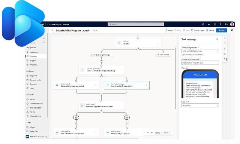Click the back arrow beside the journey title
Screen dimensions: 240x144
52,30
